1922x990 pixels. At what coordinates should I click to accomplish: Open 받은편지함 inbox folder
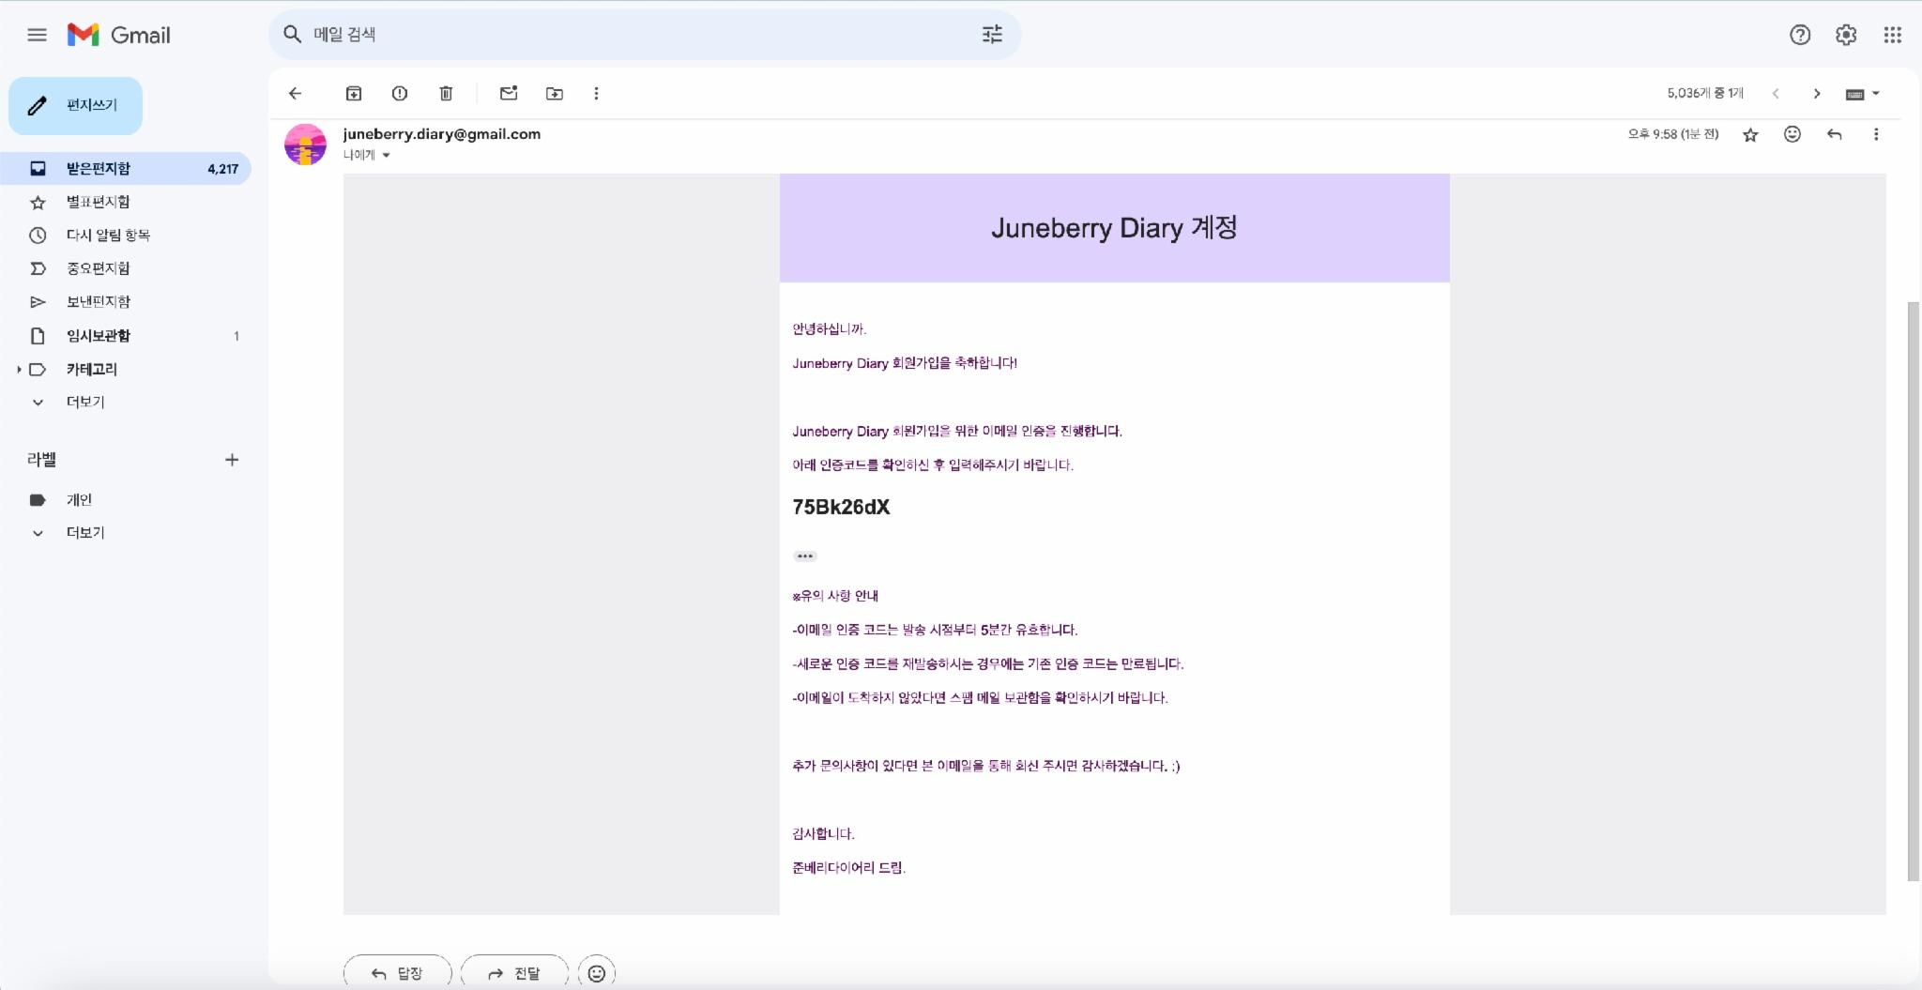(x=126, y=169)
